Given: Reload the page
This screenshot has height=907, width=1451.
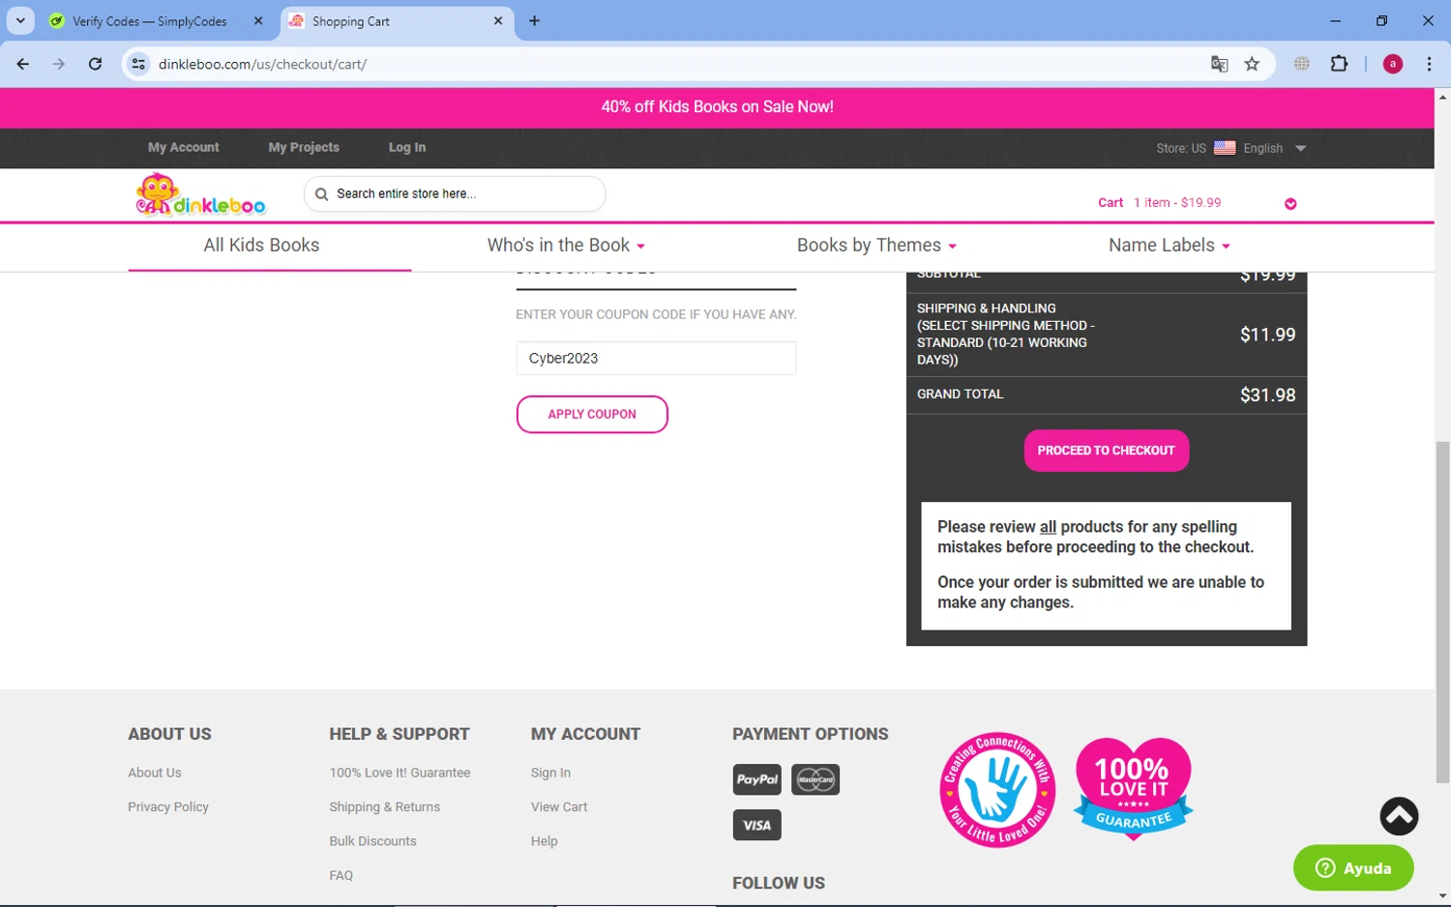Looking at the screenshot, I should [95, 64].
